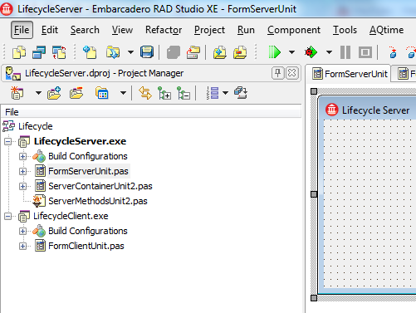This screenshot has width=416, height=313.
Task: Click the View Unit toolbar icon
Action: (19, 52)
